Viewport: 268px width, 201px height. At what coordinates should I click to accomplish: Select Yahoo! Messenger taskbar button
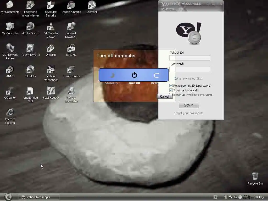39,197
